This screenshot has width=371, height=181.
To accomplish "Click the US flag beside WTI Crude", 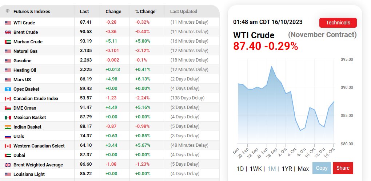I will pyautogui.click(x=8, y=23).
